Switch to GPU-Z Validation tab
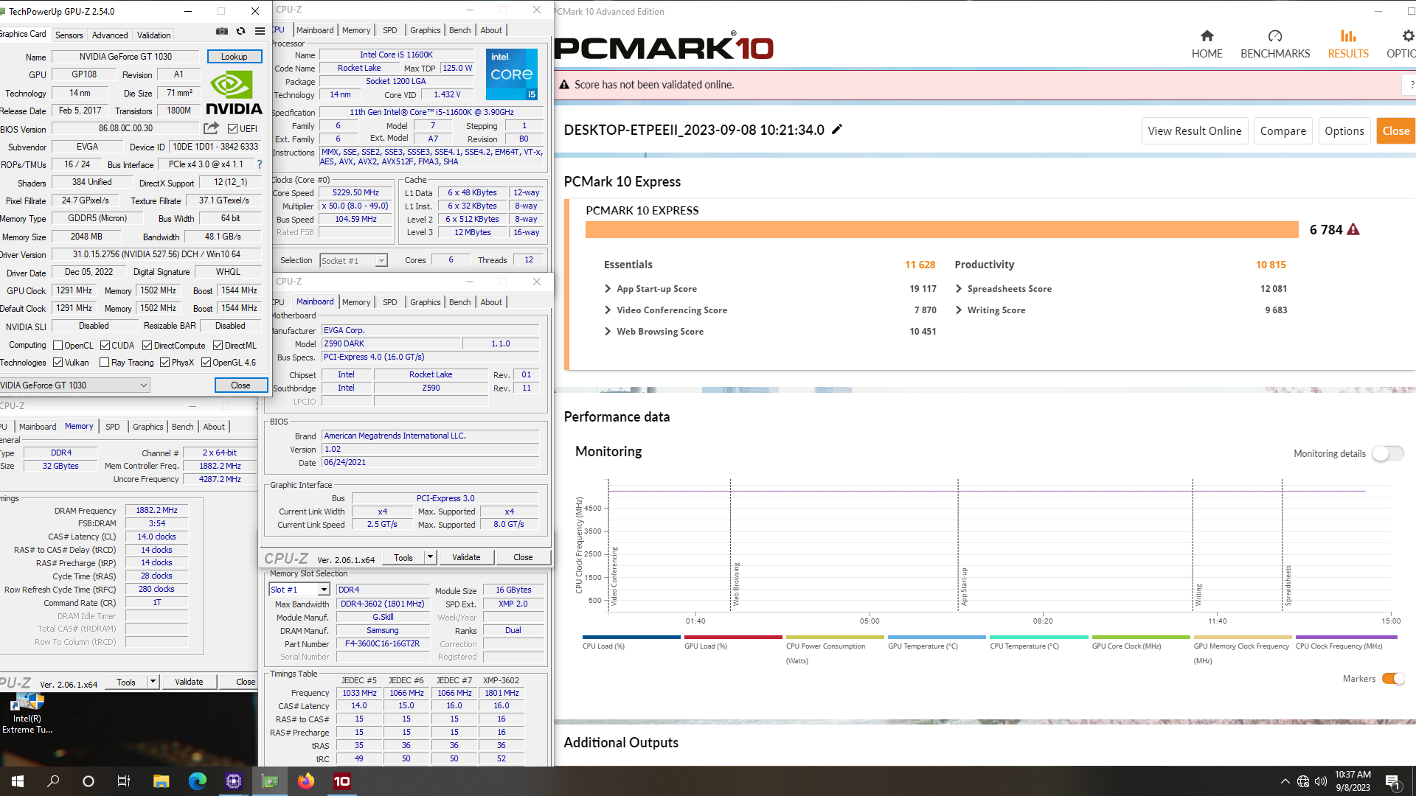This screenshot has width=1416, height=796. [x=153, y=35]
